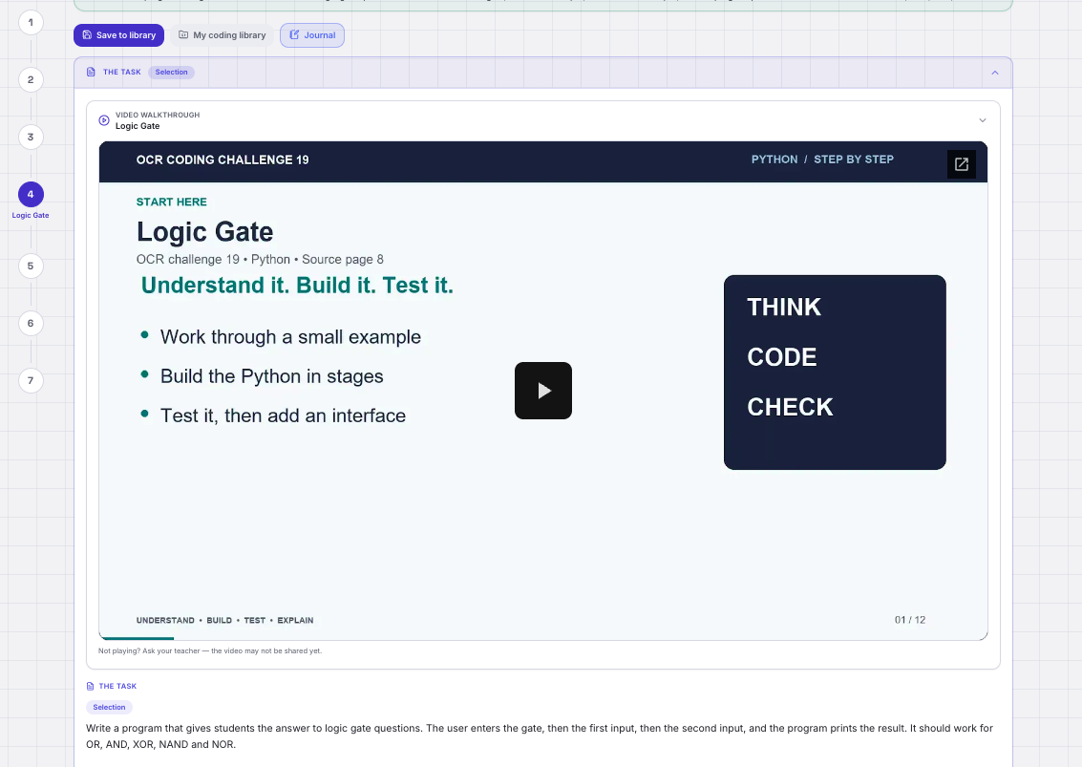Select step 4 Logic Gate

click(31, 195)
